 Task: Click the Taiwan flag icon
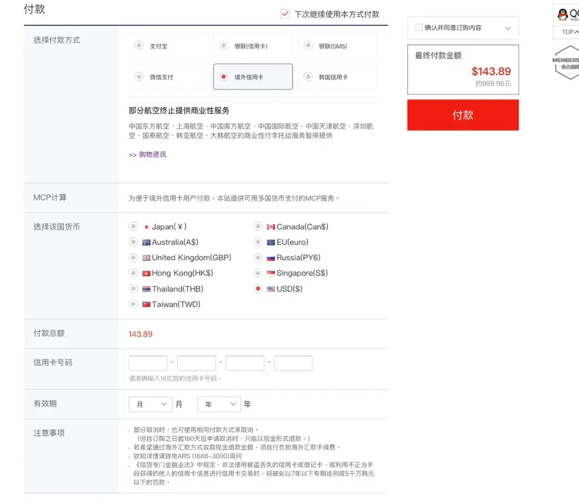[146, 304]
